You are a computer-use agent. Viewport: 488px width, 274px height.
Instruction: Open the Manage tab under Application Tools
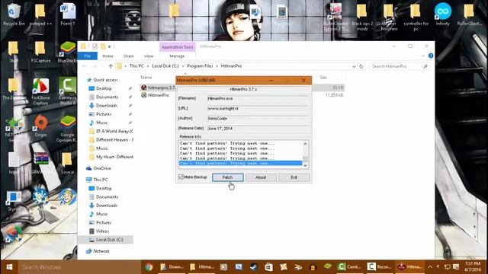click(x=177, y=56)
